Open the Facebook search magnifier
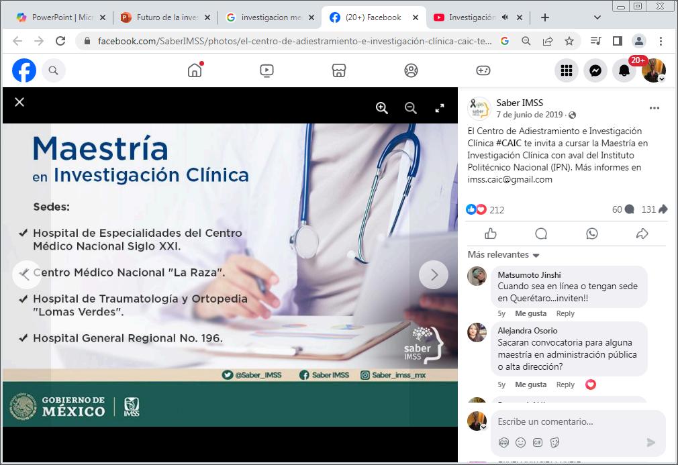678x465 pixels. tap(53, 70)
